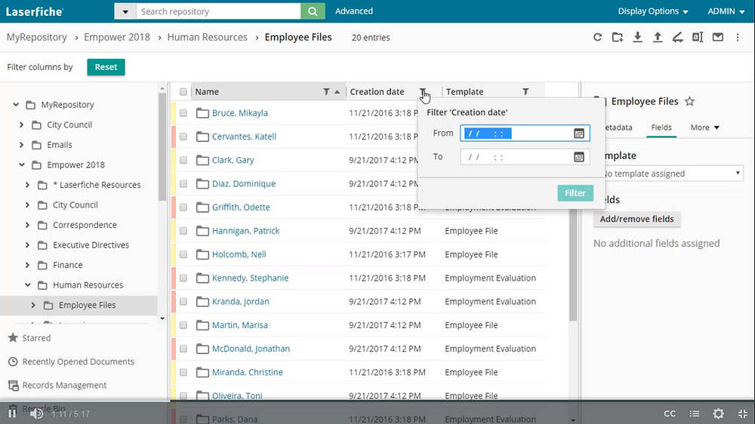Screen dimensions: 755x424
Task: Check the box for Griffith, Odette
Action: [183, 207]
